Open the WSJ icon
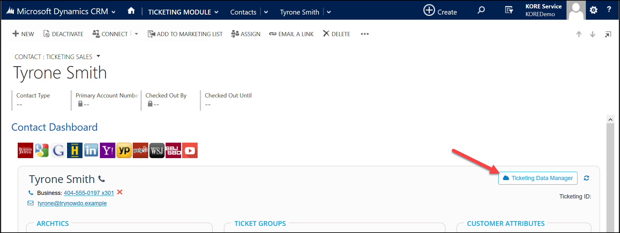 tap(157, 150)
